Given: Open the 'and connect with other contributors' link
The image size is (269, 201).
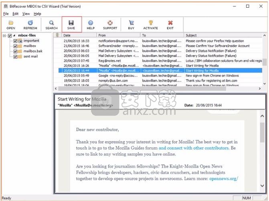Looking at the screenshot, I should pos(194,148).
